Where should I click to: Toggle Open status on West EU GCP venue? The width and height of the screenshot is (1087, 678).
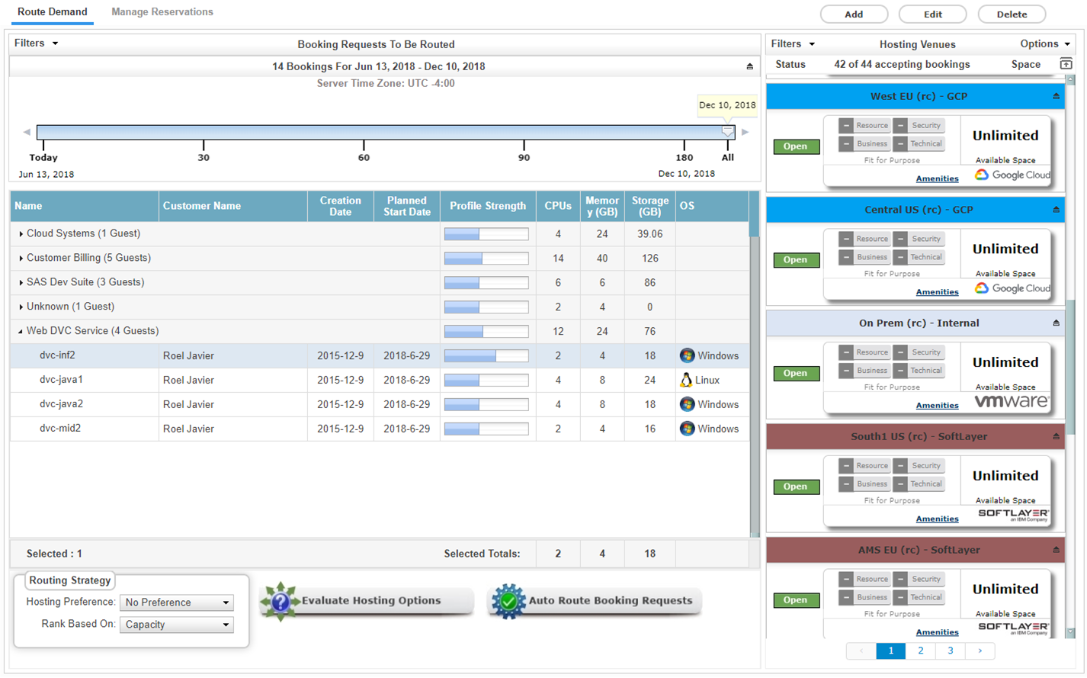pos(796,146)
